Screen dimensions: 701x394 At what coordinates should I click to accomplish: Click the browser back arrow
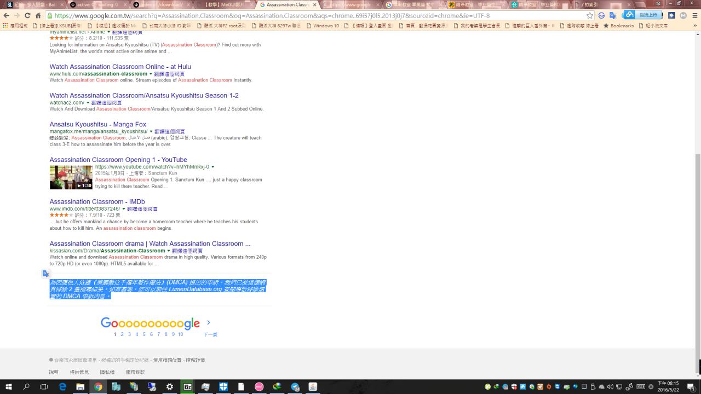click(5, 15)
